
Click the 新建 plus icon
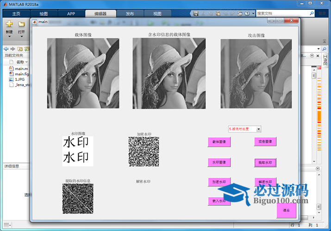pyautogui.click(x=9, y=24)
